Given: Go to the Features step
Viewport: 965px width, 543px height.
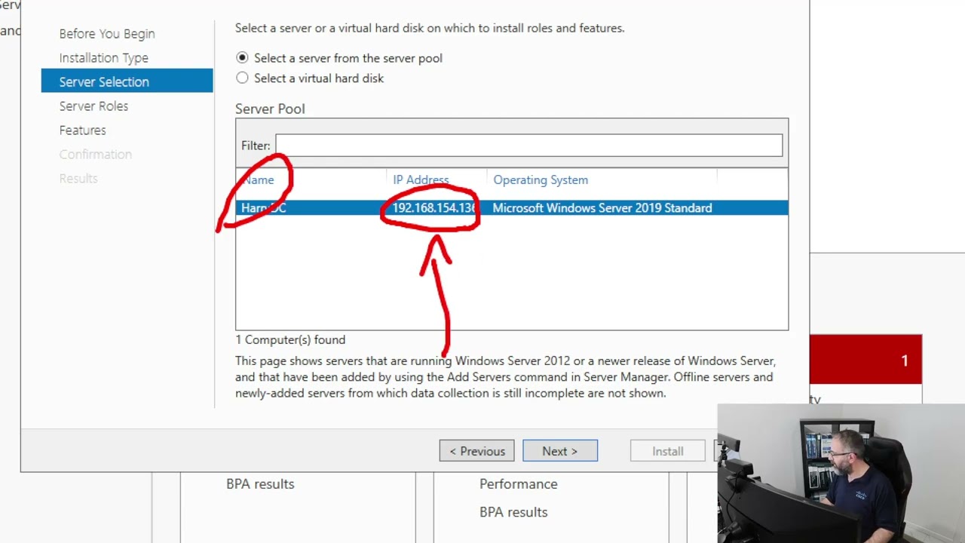Looking at the screenshot, I should [x=83, y=130].
